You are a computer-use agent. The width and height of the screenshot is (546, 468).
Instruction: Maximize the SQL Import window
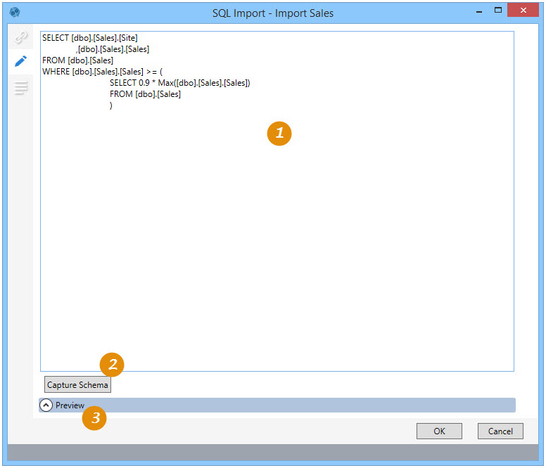coord(498,11)
